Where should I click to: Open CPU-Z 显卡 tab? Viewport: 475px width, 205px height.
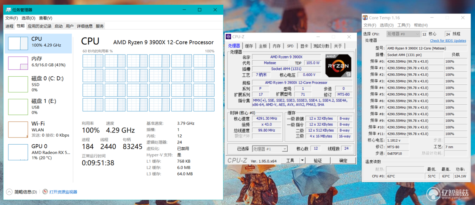pyautogui.click(x=304, y=46)
